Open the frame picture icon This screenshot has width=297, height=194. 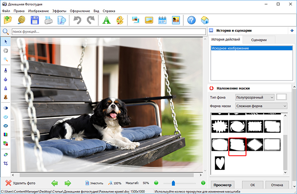(149, 20)
